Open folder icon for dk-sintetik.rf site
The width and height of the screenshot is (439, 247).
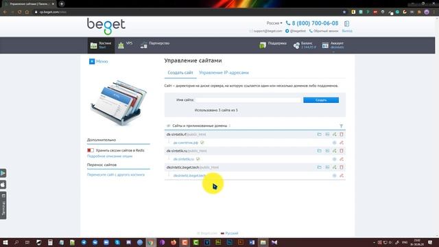[319, 134]
